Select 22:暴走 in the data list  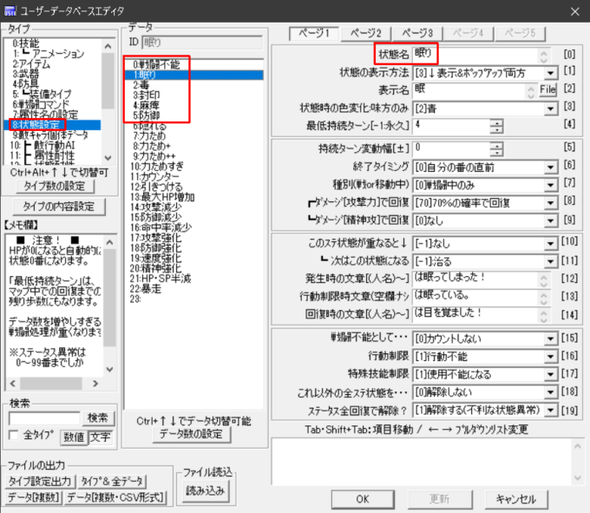[147, 287]
